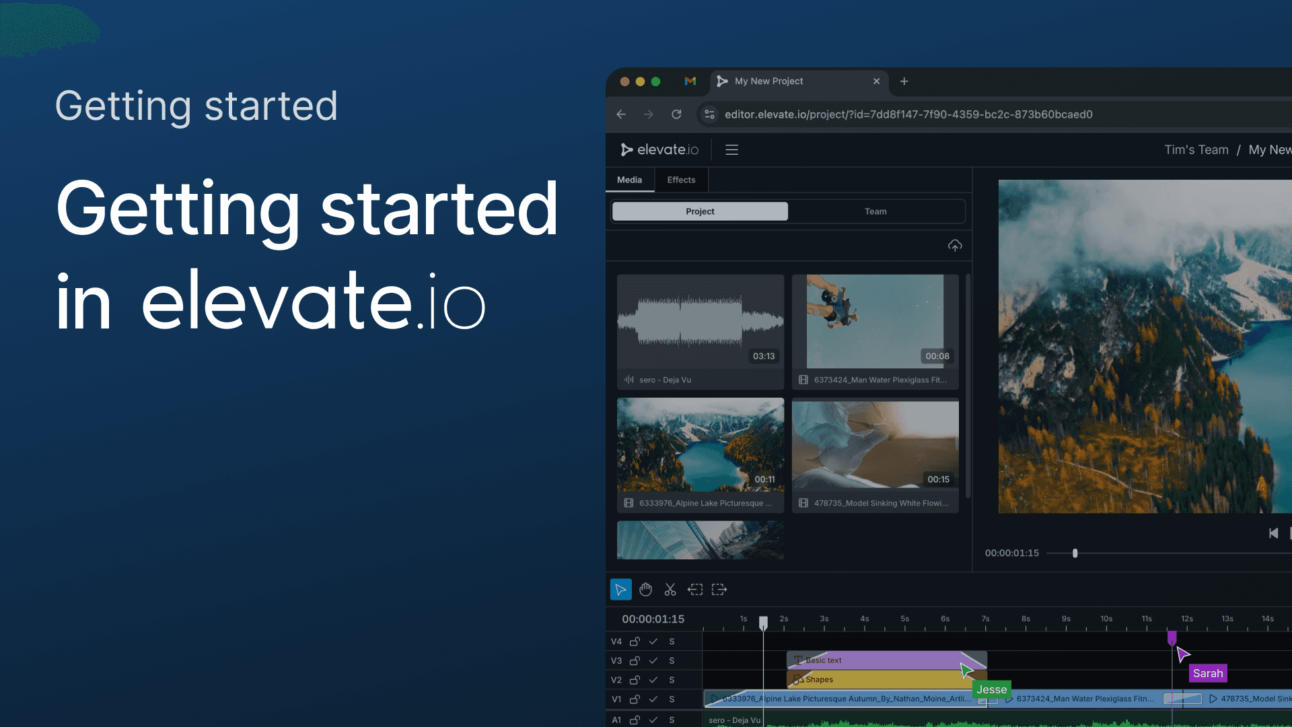Open the pinned Gmail tab
This screenshot has height=727, width=1292.
click(x=690, y=81)
